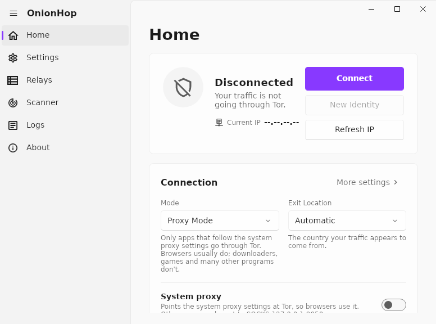Viewport: 436px width, 324px height.
Task: Open the Settings page label
Action: click(42, 57)
